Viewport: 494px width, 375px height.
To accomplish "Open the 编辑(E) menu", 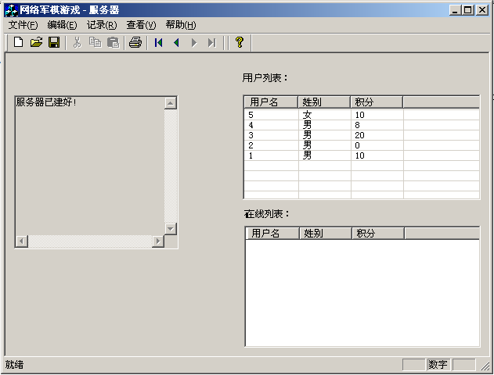I will pos(62,25).
